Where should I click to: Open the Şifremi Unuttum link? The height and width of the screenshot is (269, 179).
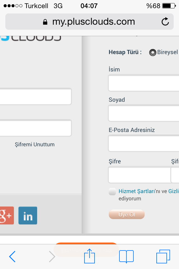click(35, 145)
